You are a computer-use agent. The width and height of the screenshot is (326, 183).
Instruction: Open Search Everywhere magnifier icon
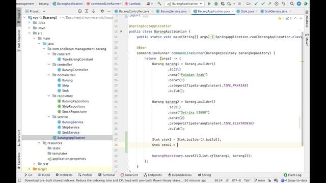(x=292, y=4)
